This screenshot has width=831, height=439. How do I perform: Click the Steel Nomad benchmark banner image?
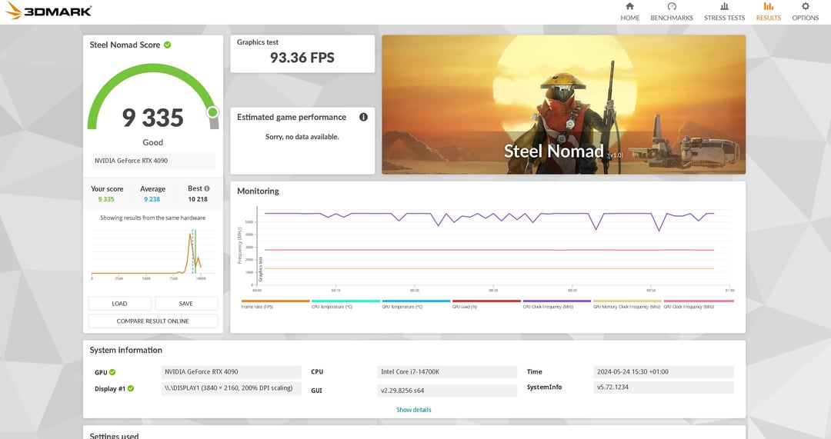[x=564, y=105]
